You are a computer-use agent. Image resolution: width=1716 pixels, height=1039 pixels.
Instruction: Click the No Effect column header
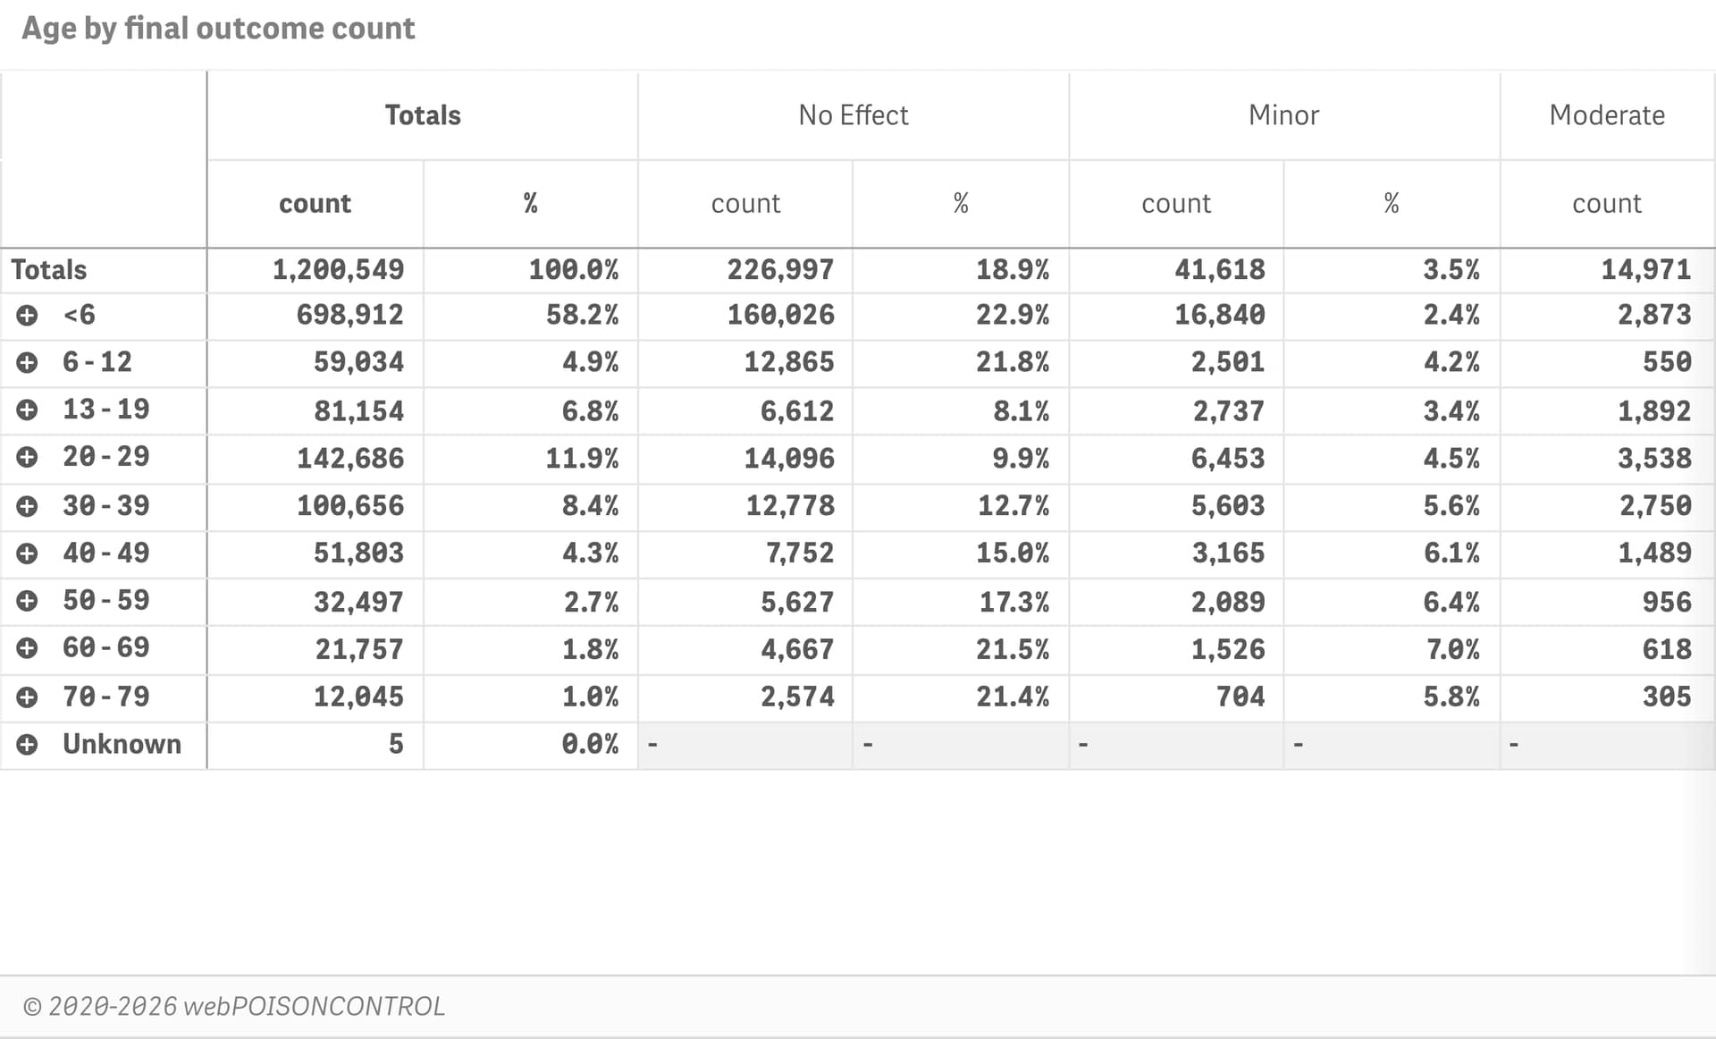(853, 115)
